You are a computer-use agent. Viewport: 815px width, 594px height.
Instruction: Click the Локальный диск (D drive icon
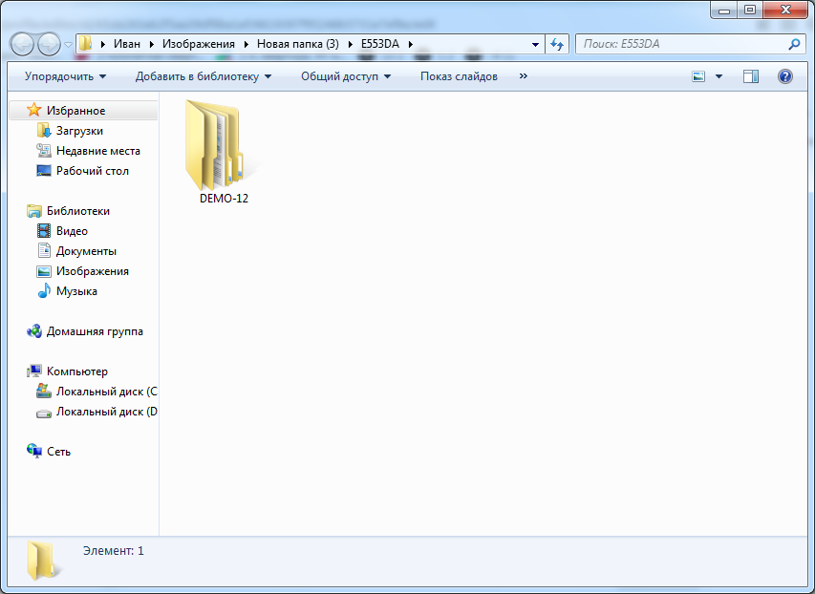44,414
